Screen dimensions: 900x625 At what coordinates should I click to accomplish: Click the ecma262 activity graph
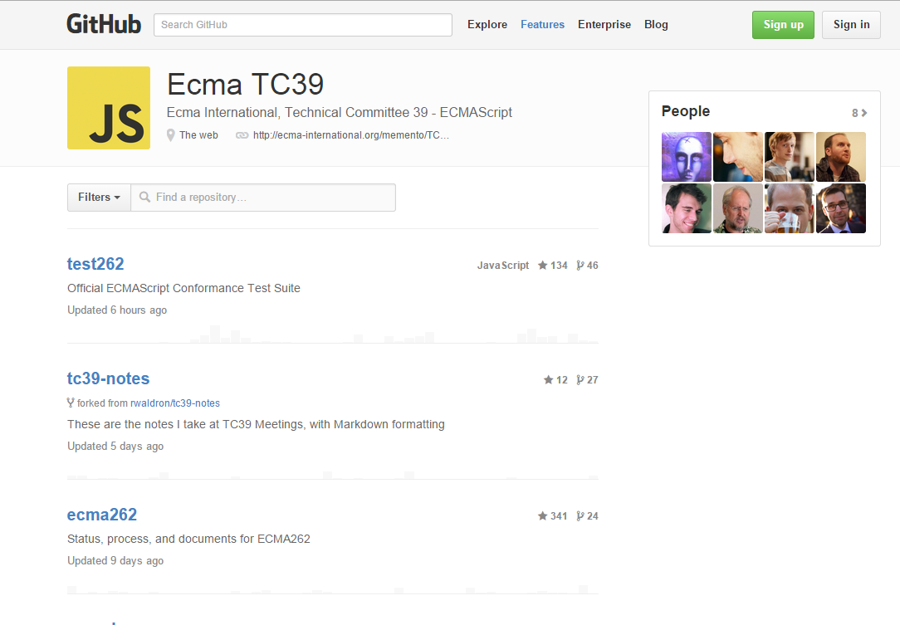click(x=332, y=588)
